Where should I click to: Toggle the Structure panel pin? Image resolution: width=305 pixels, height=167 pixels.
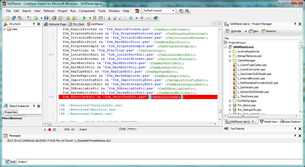[x=34, y=24]
